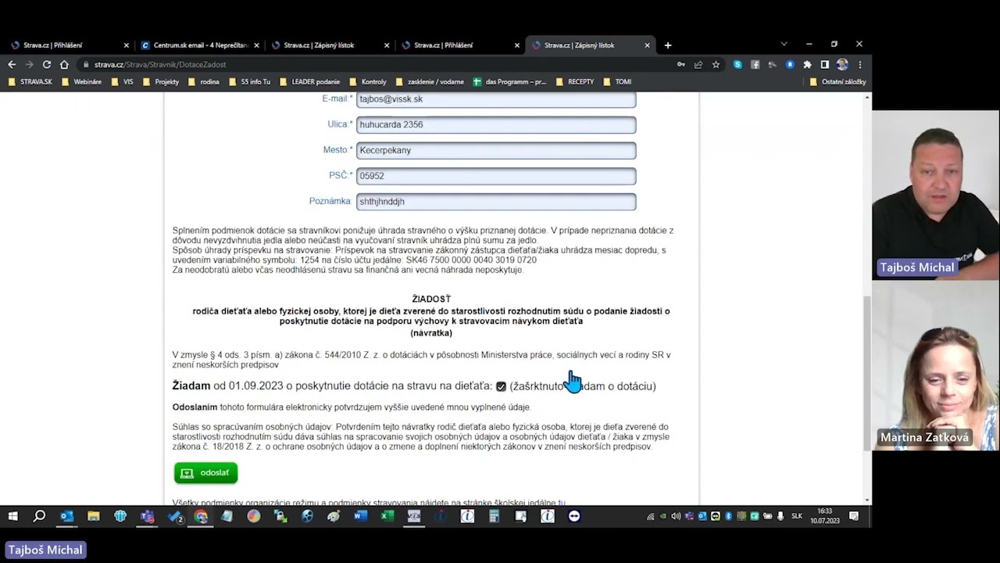Click the page vertical scrollbar thumb
Screen dimensions: 1000x563
click(x=867, y=371)
